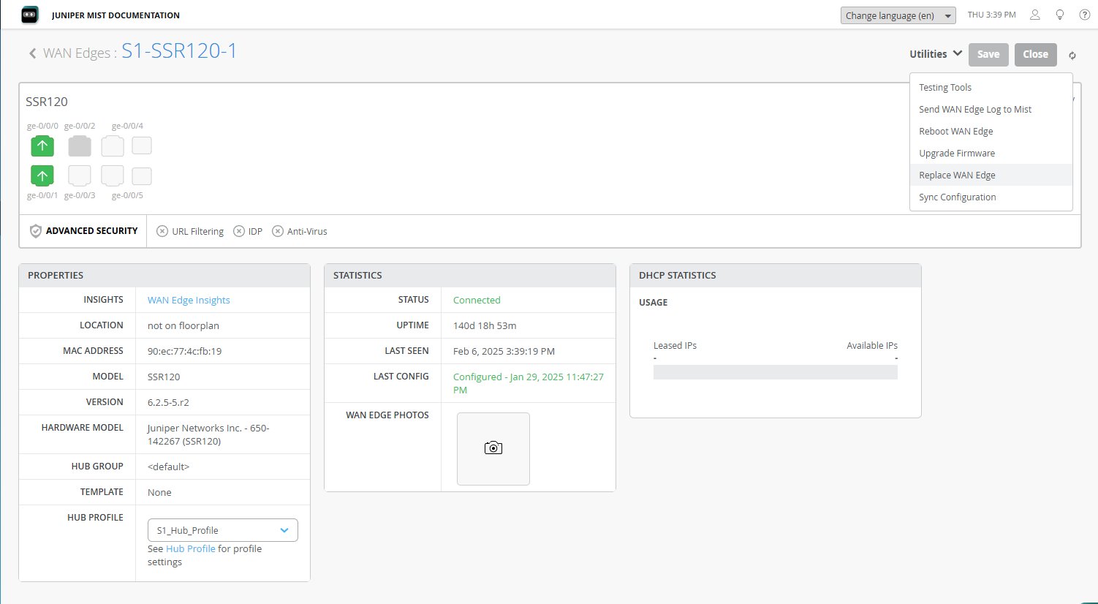Click the Juniper Mist robot logo
The image size is (1098, 604).
(x=30, y=15)
